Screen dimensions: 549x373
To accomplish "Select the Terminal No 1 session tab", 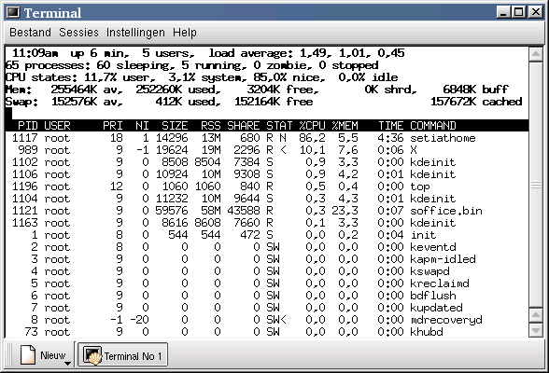I will [122, 355].
